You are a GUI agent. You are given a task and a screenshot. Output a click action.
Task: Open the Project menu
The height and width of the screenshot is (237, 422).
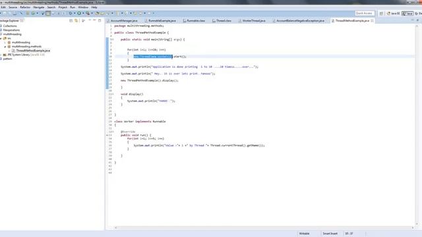tap(63, 7)
